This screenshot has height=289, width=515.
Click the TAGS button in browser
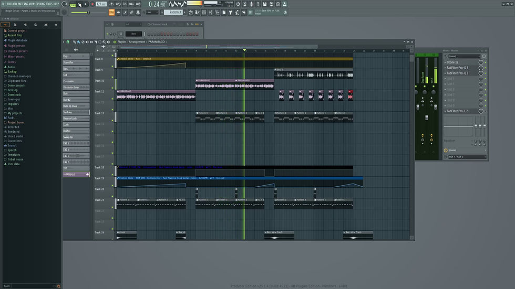pos(6,286)
